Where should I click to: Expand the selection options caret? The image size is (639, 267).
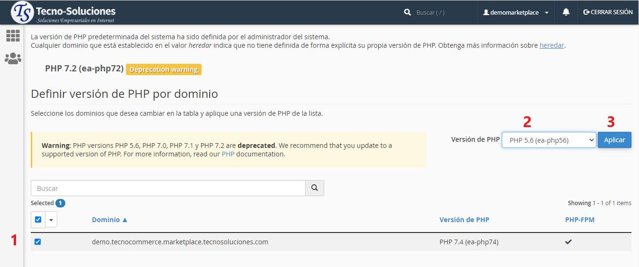tap(51, 220)
